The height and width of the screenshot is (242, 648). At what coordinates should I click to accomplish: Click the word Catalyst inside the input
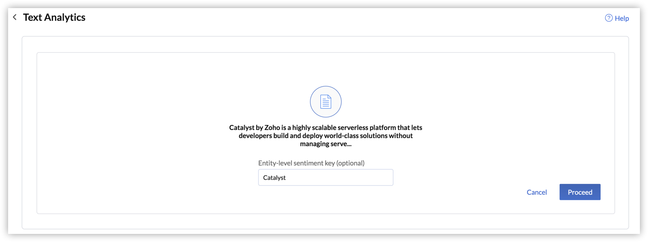(274, 178)
